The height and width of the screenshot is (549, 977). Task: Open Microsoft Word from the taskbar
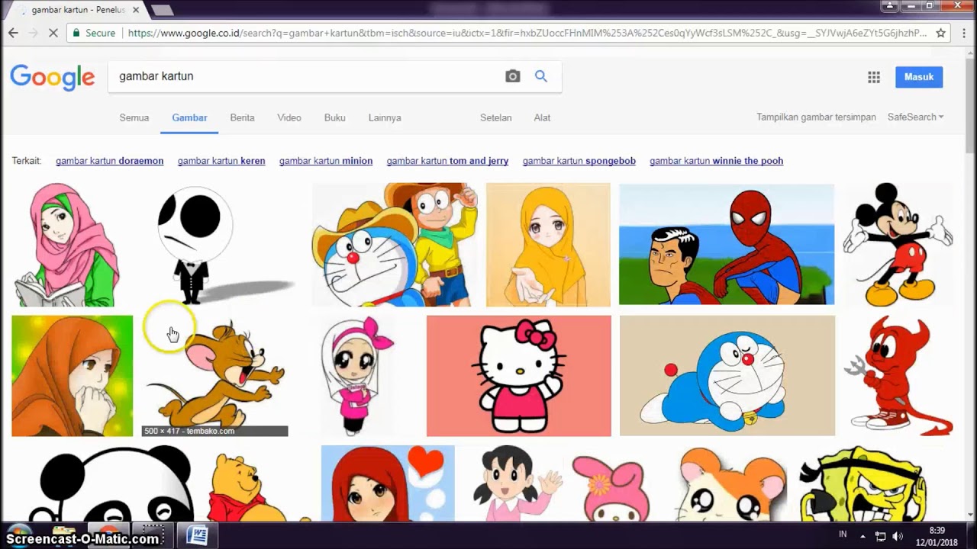click(197, 535)
